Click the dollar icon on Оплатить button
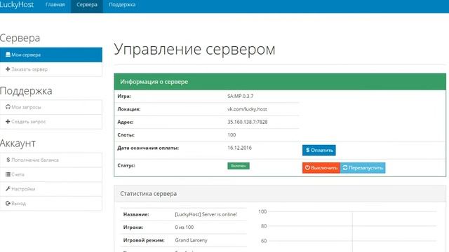This screenshot has width=449, height=252. tap(307, 150)
